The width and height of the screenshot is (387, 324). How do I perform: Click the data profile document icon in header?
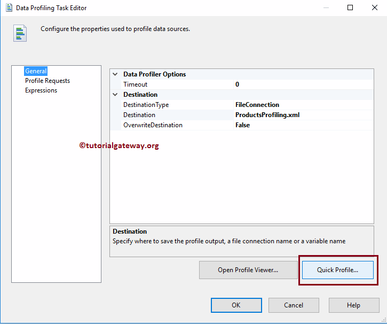click(20, 33)
